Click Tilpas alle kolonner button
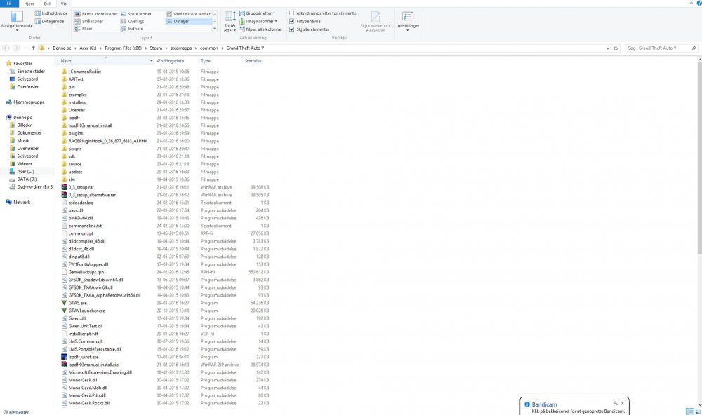This screenshot has height=415, width=702. pyautogui.click(x=260, y=29)
